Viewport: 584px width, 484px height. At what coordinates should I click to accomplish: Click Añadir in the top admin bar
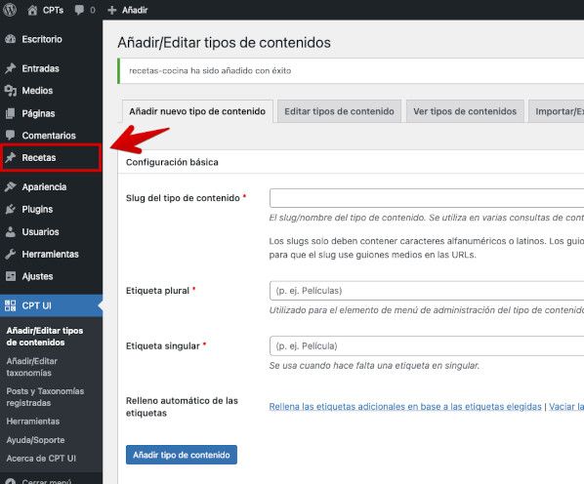135,10
